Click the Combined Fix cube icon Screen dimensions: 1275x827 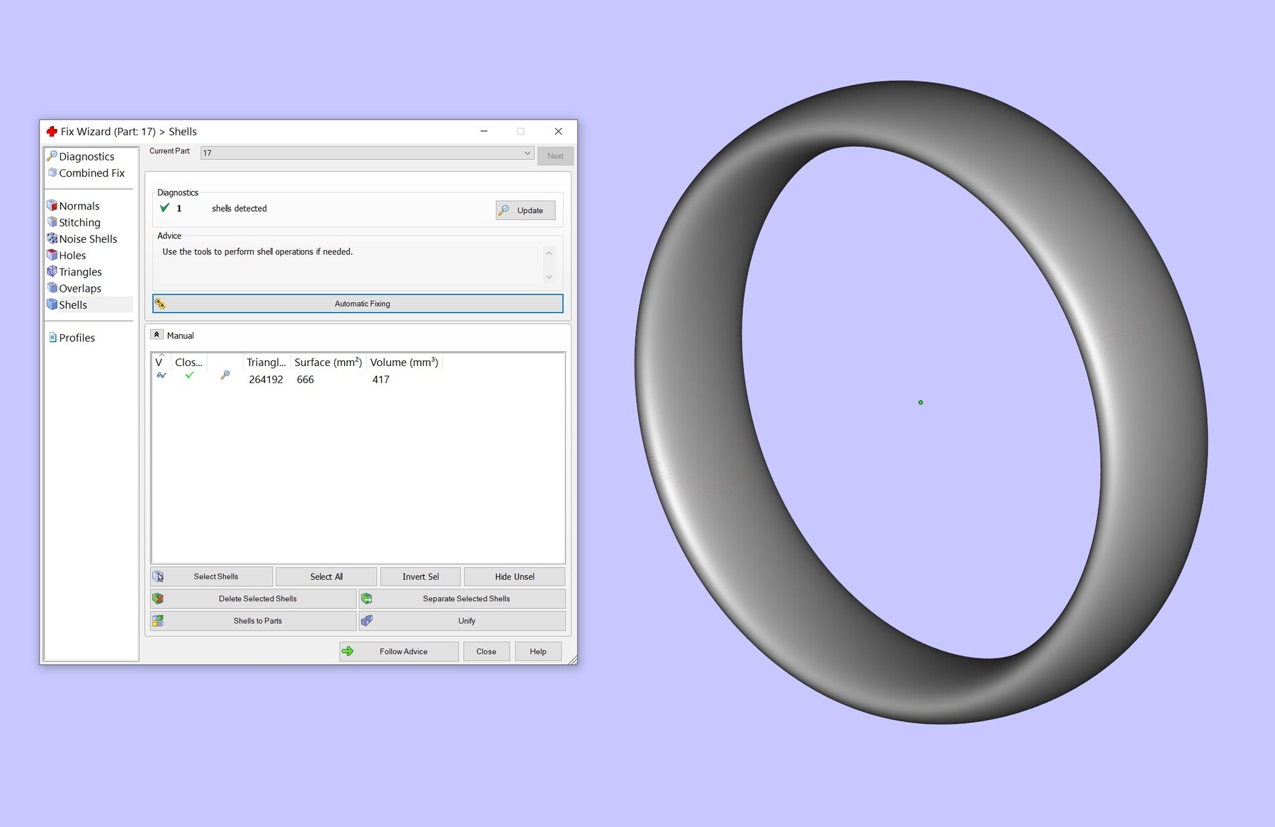click(x=52, y=172)
